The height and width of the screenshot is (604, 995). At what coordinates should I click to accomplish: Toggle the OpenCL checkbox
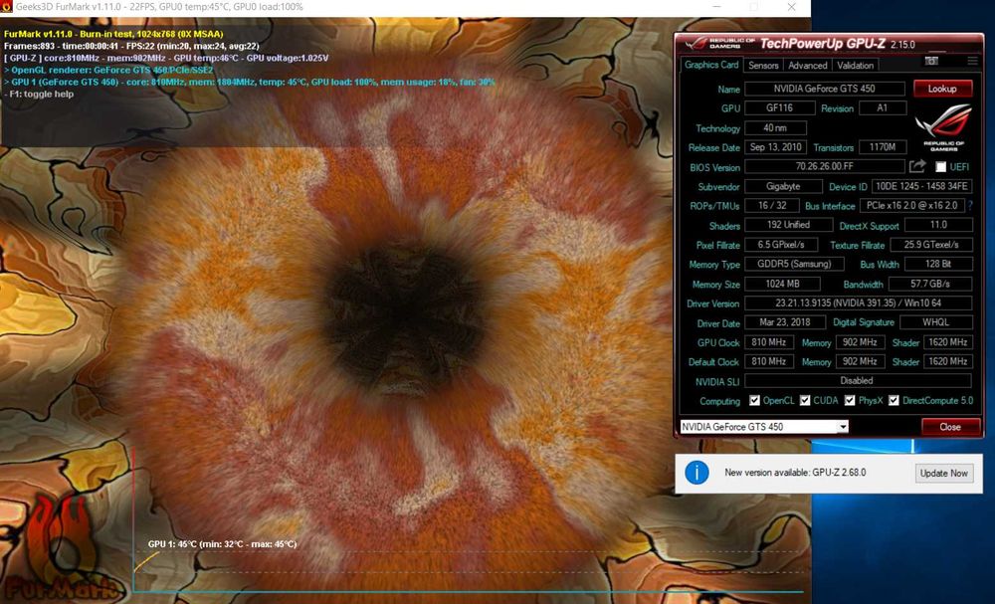754,400
